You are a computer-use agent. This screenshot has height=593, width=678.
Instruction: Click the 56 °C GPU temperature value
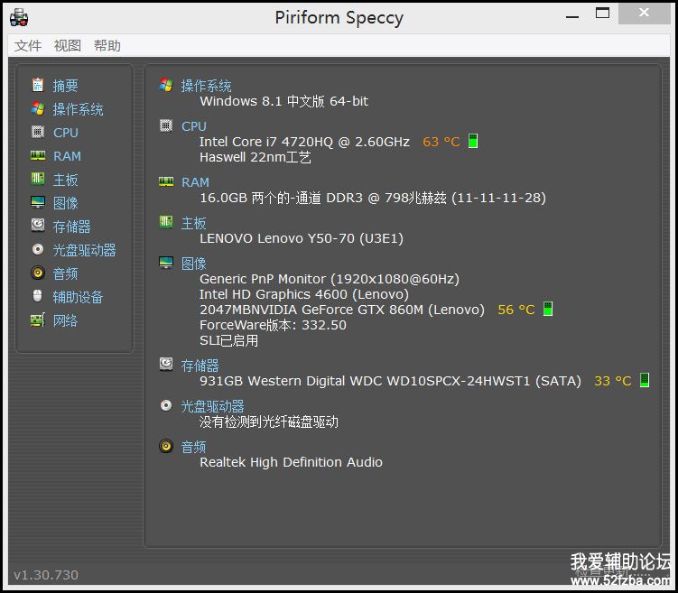pos(516,310)
